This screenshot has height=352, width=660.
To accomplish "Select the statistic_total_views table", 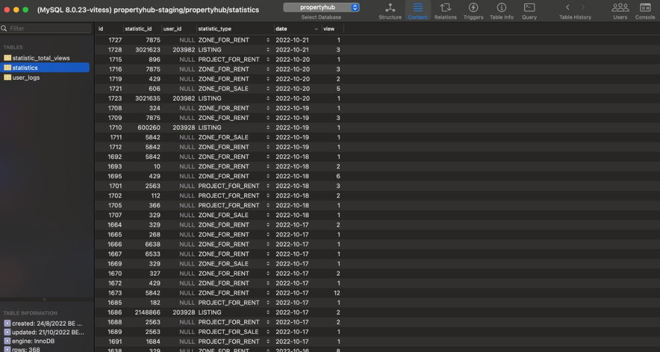I will point(41,58).
